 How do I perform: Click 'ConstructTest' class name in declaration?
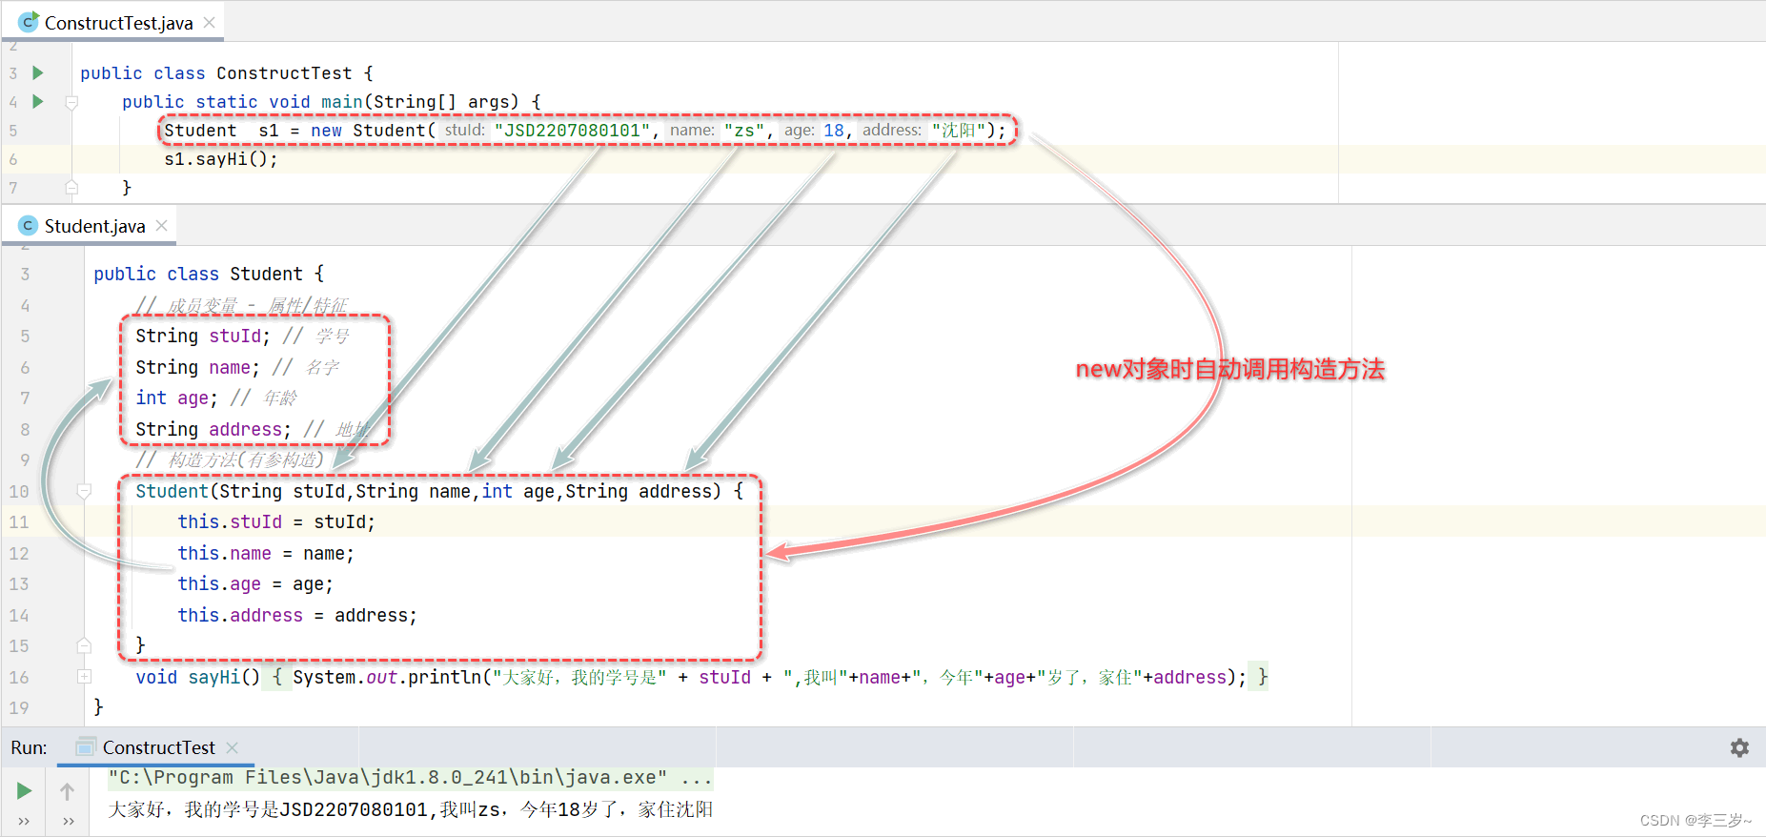pyautogui.click(x=284, y=73)
